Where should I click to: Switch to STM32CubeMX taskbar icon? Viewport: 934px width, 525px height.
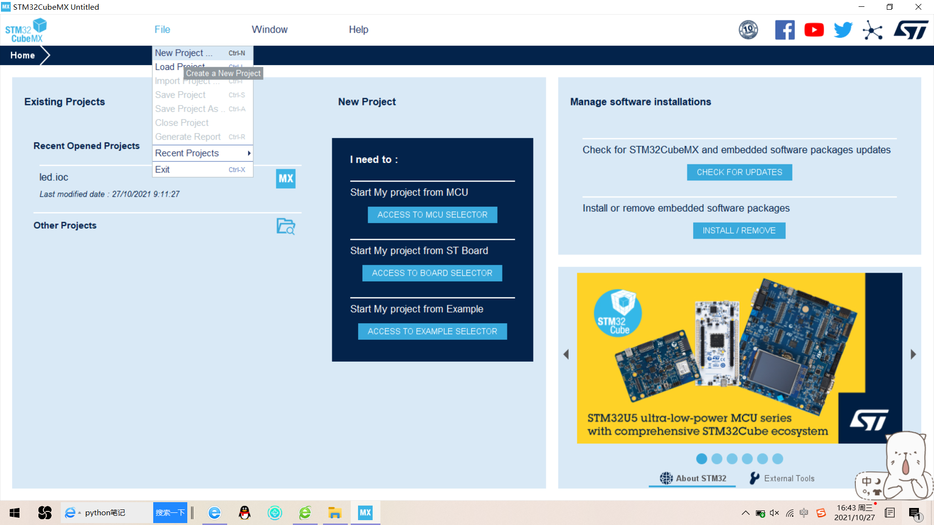pos(365,513)
